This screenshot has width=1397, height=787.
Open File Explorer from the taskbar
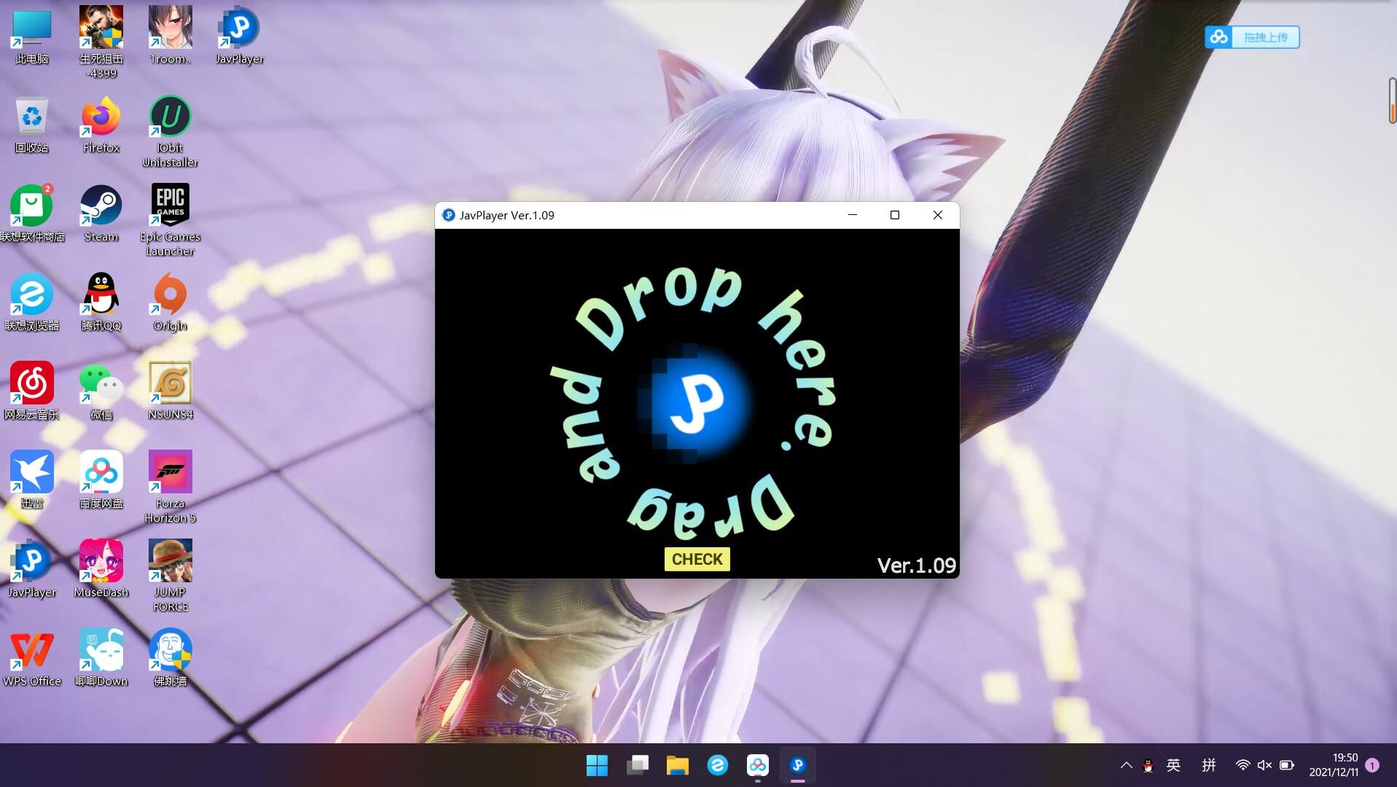(677, 765)
